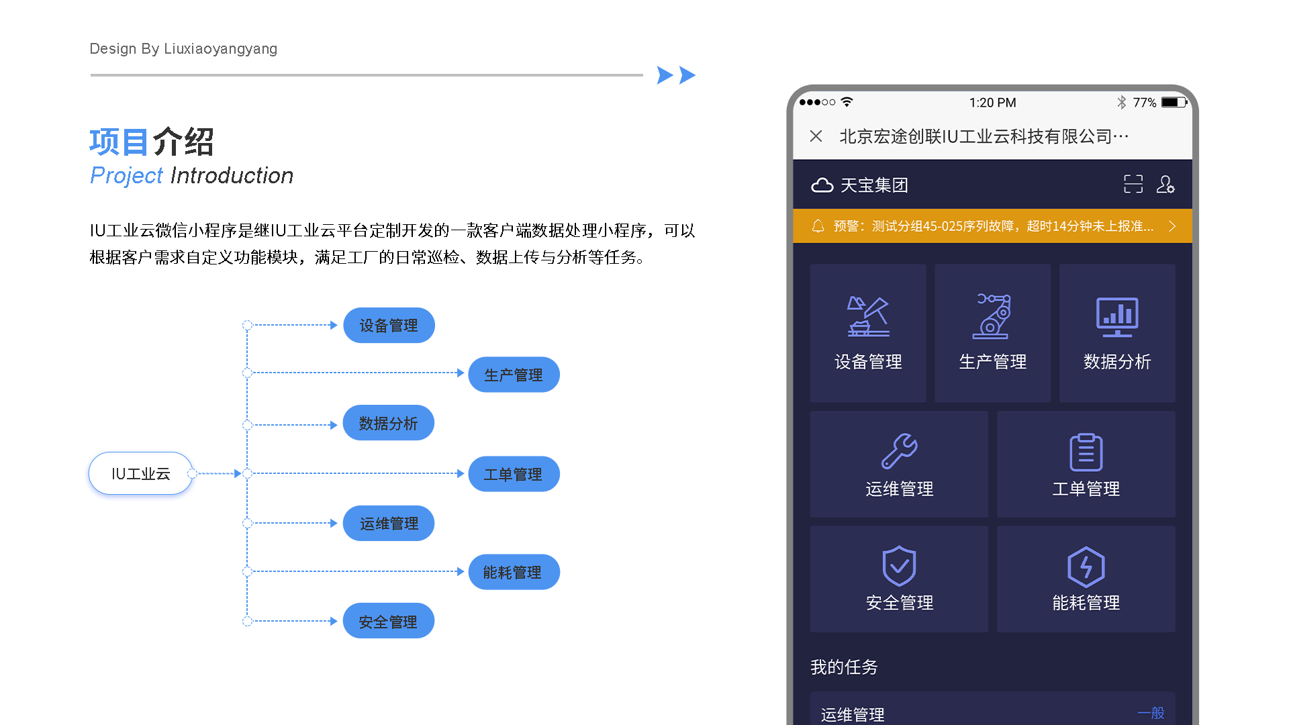The width and height of the screenshot is (1289, 725).
Task: Tap the 生产管理 robot arm icon
Action: click(x=993, y=316)
